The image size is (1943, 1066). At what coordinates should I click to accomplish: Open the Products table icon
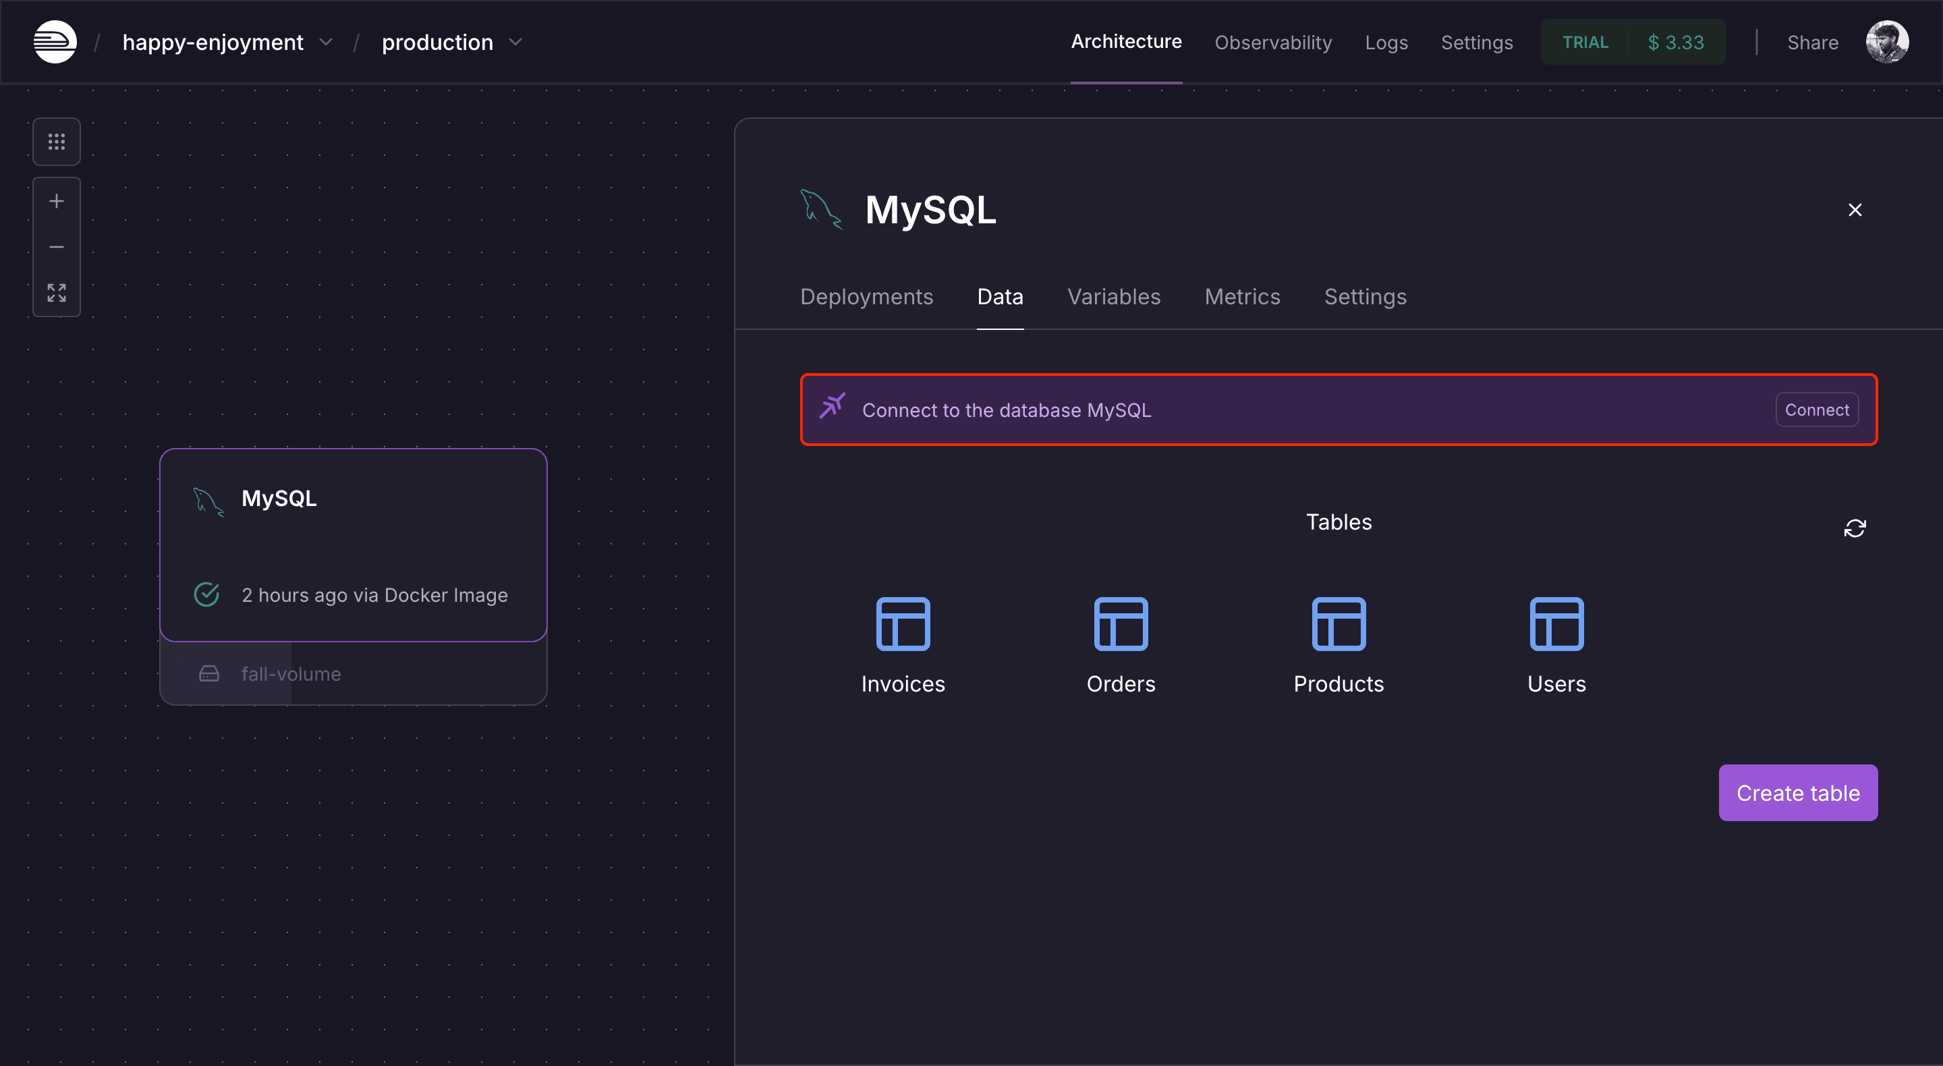point(1339,623)
